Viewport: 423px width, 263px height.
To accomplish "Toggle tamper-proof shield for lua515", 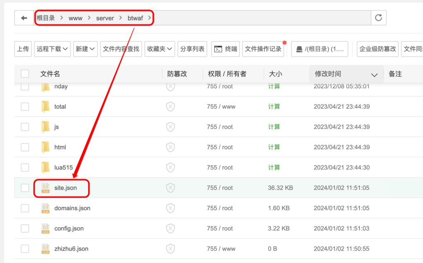I will click(x=171, y=167).
